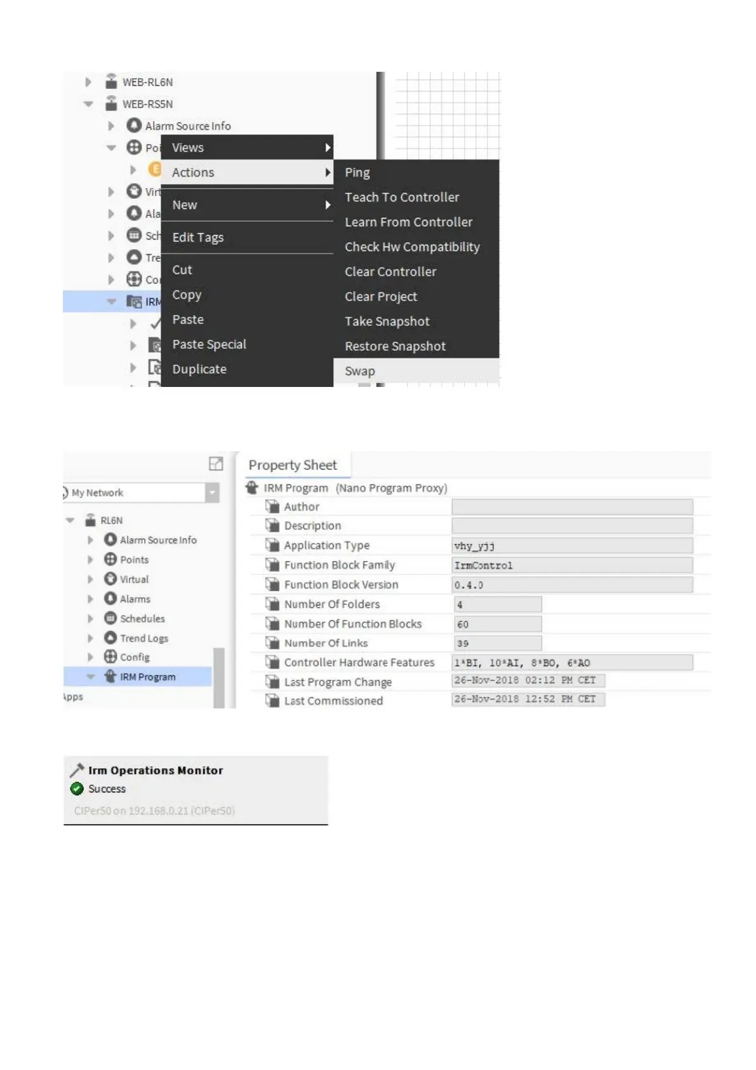
Task: Click the Config icon under RL6N
Action: 110,656
